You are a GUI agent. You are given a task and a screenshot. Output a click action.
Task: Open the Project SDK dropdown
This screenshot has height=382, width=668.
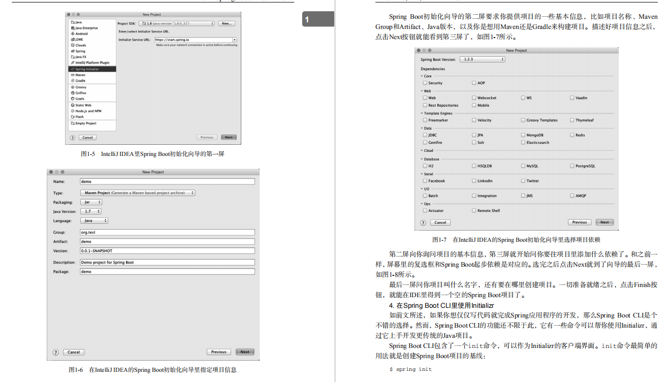177,23
